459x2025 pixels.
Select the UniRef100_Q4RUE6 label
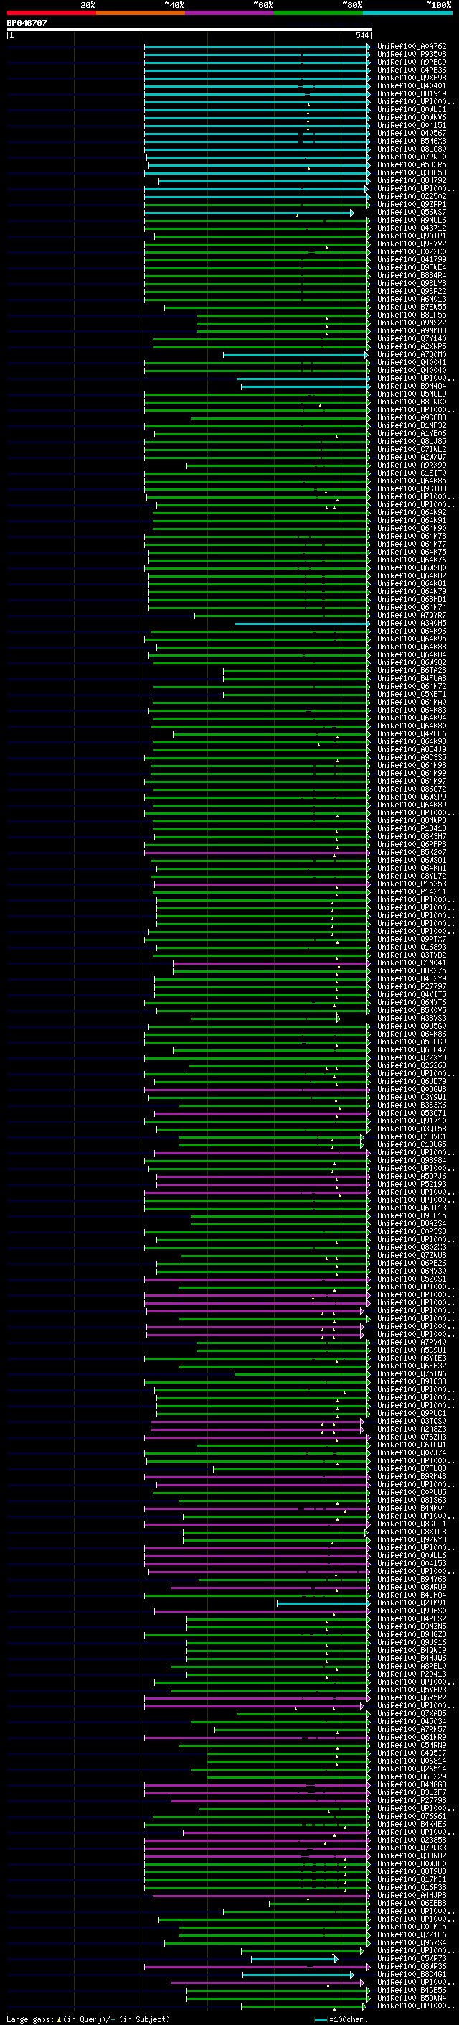point(412,733)
